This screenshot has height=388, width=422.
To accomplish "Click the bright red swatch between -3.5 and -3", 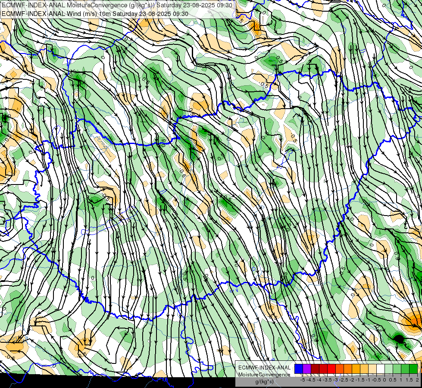I will (x=331, y=369).
